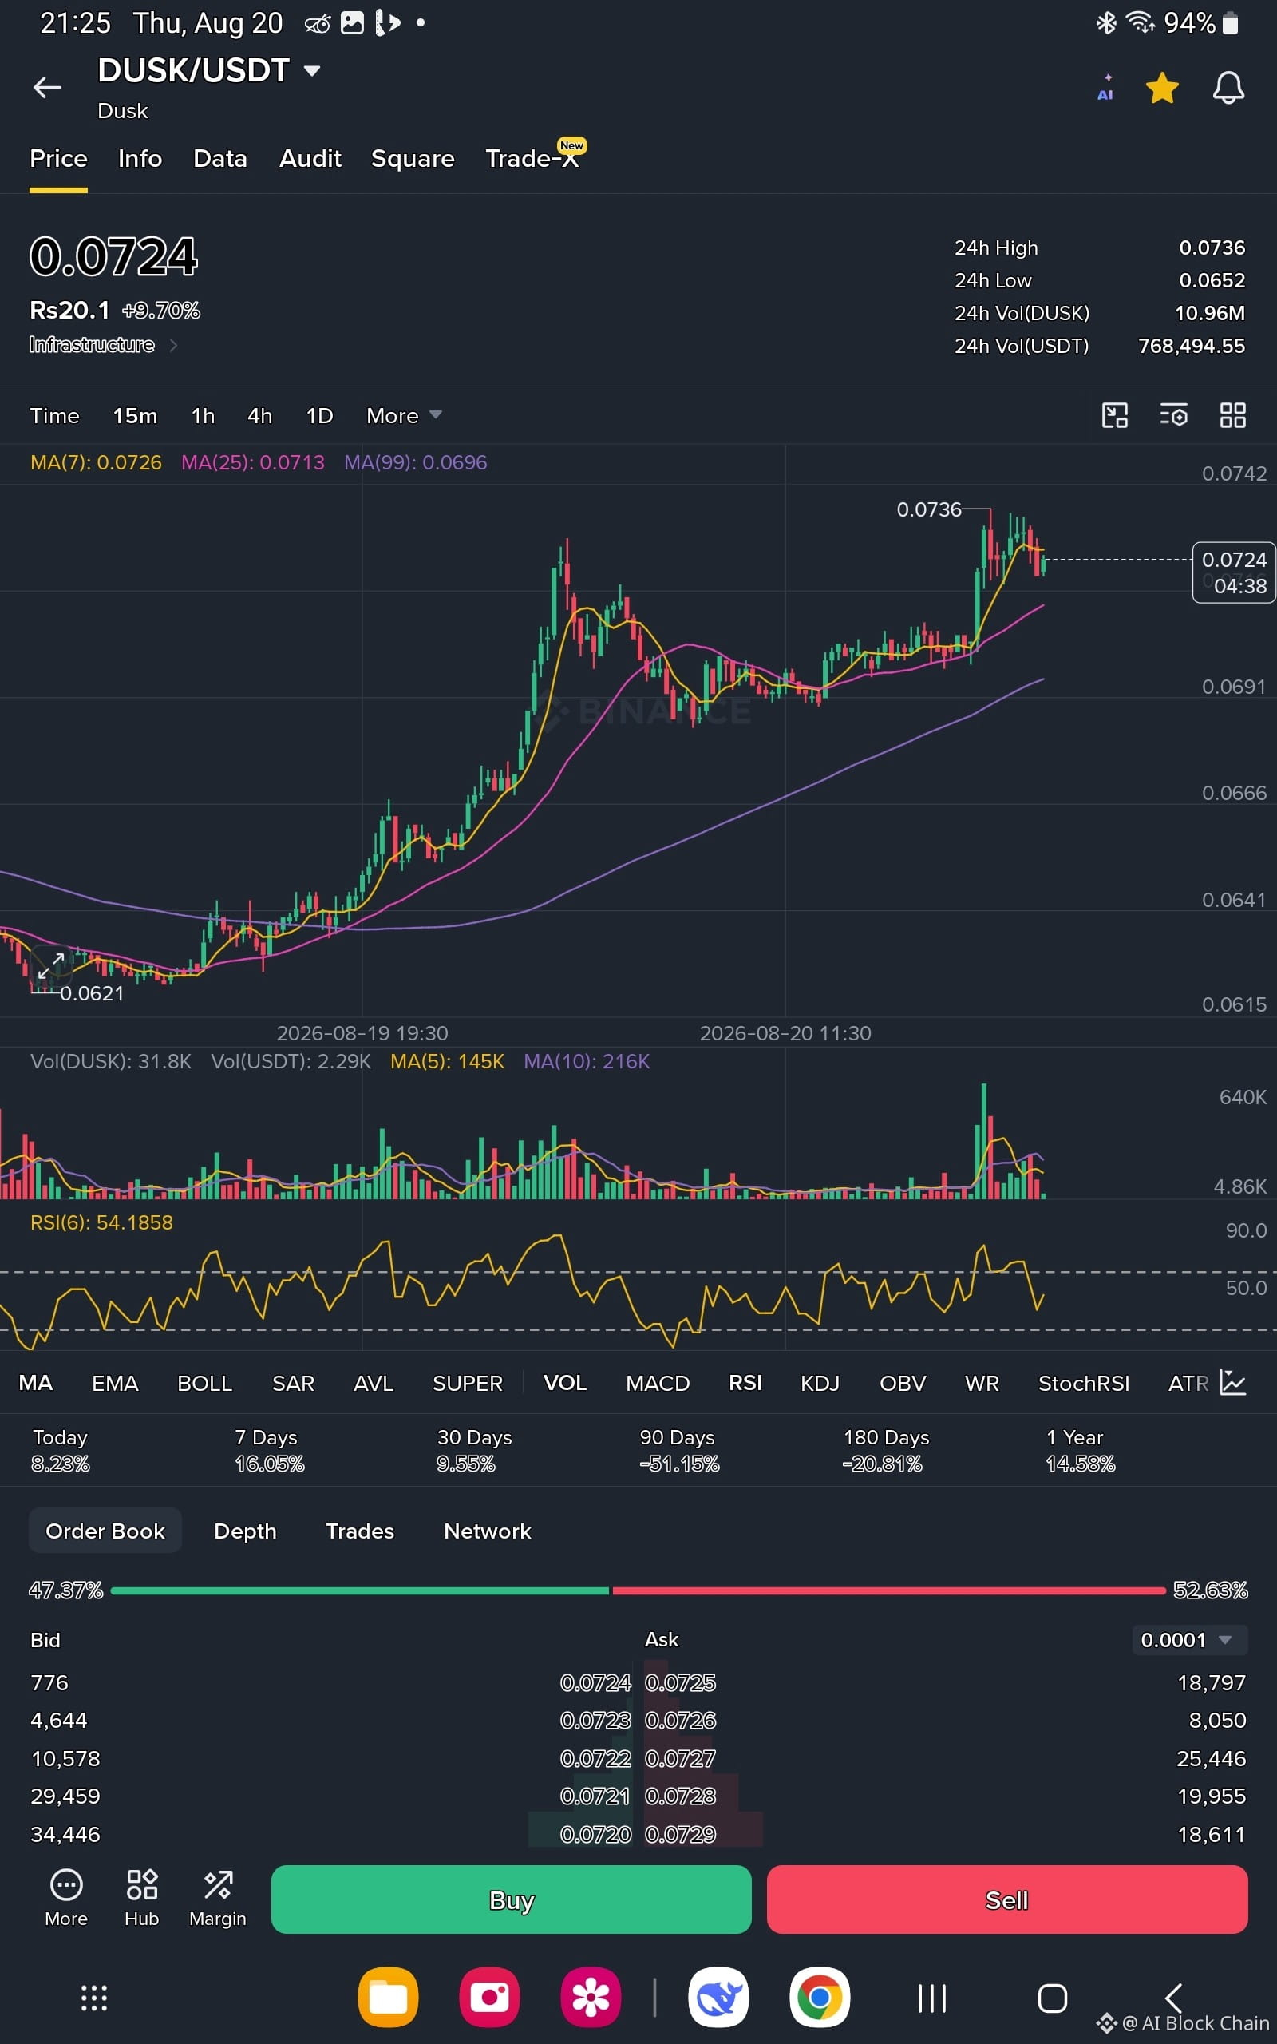Expand More intervals dropdown
1277x2044 pixels.
tap(404, 415)
